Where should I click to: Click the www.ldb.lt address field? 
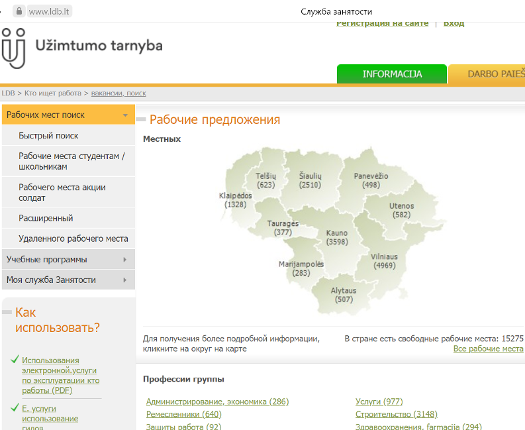pyautogui.click(x=49, y=11)
